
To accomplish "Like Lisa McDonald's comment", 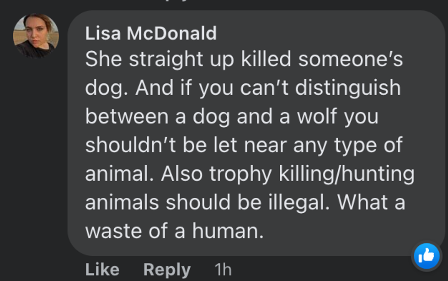I will coord(102,270).
